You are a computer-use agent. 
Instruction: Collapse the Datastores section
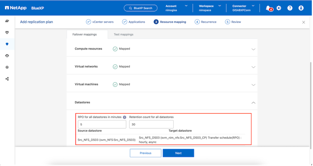[x=253, y=102]
